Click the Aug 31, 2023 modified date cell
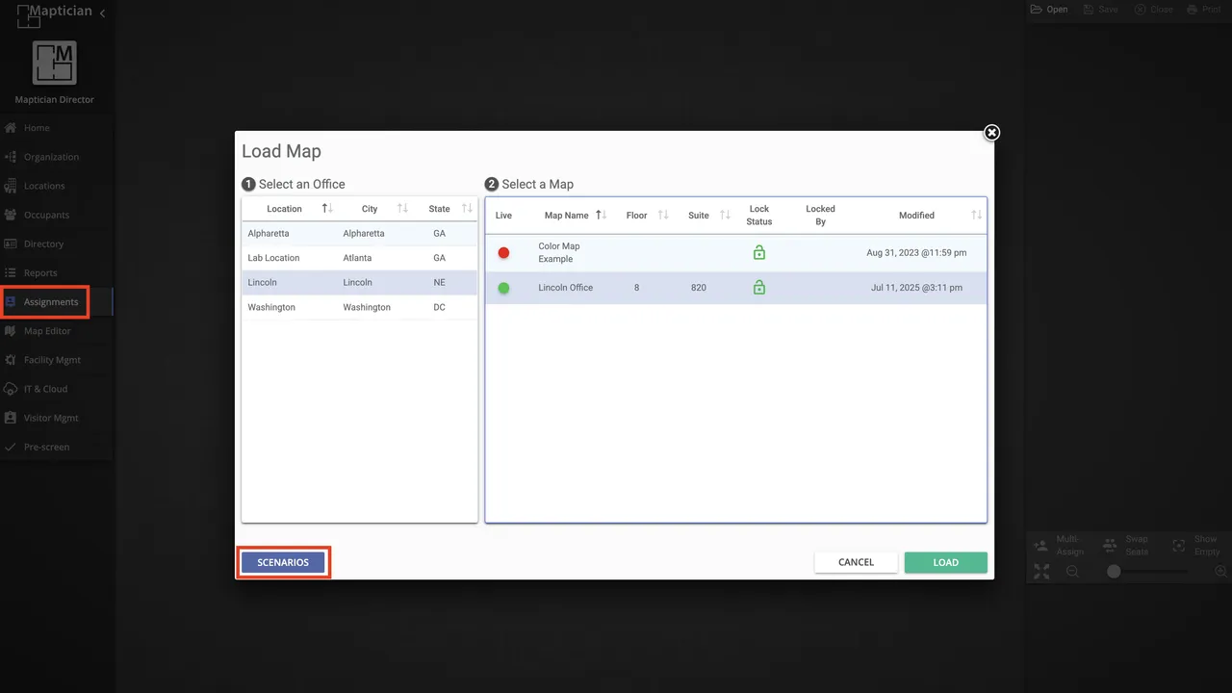Screen dimensions: 1232x693 [916, 253]
